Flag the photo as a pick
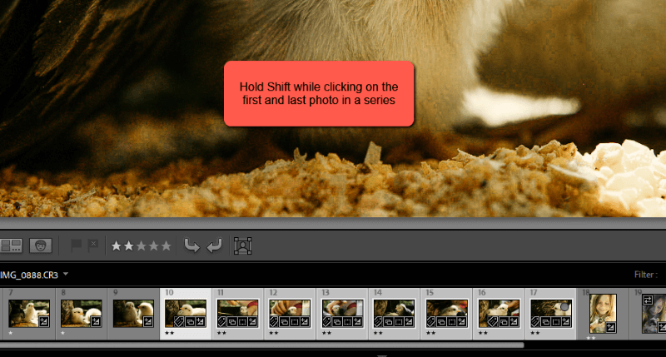The width and height of the screenshot is (666, 357). 76,245
